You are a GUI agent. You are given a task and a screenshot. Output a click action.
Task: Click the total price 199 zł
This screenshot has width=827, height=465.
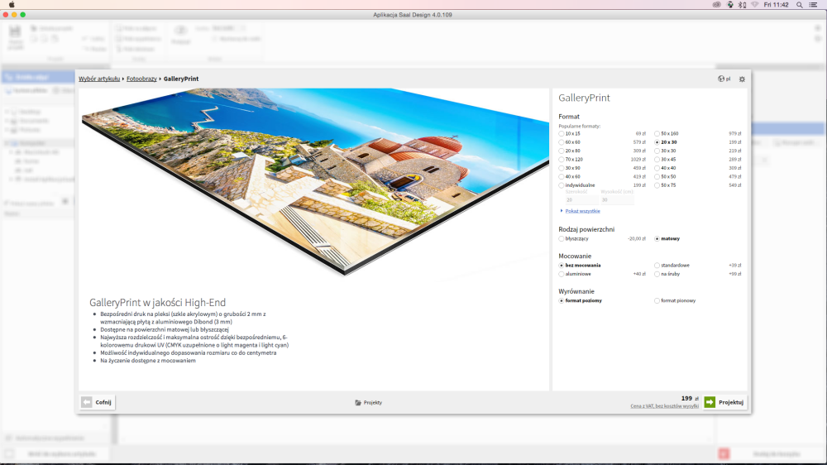click(690, 399)
